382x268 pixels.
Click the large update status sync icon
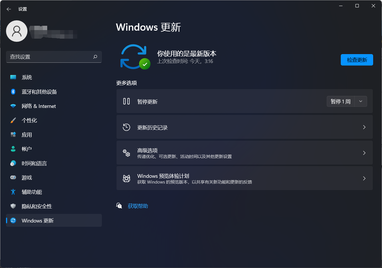[135, 57]
